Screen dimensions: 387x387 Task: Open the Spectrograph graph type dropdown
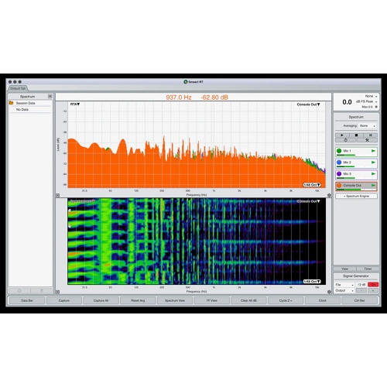[83, 200]
